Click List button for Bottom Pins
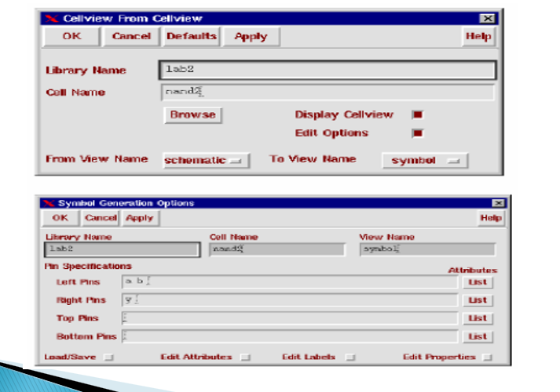The height and width of the screenshot is (392, 560). click(x=478, y=336)
